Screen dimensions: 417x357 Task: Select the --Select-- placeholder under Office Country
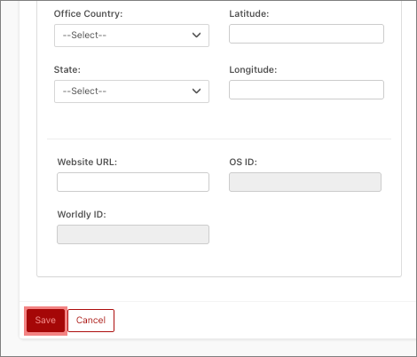pos(84,36)
